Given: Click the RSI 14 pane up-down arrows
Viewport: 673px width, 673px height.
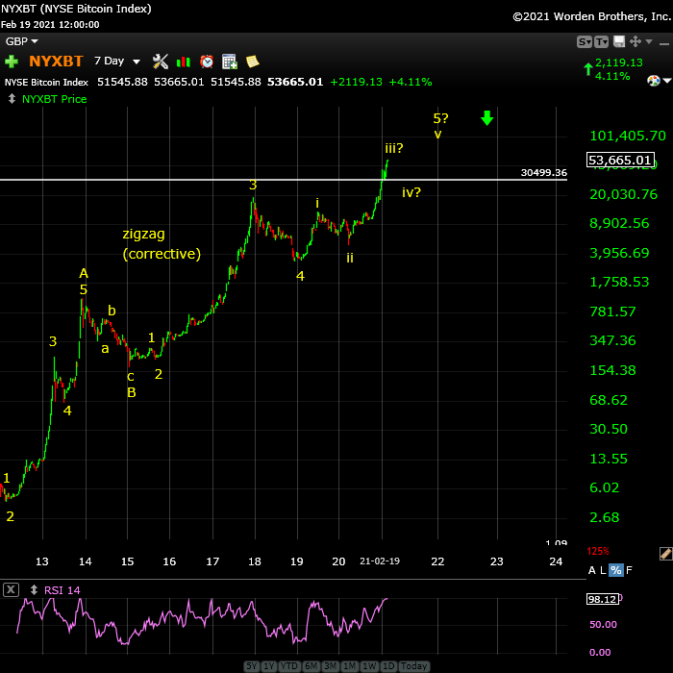Looking at the screenshot, I should click(34, 589).
